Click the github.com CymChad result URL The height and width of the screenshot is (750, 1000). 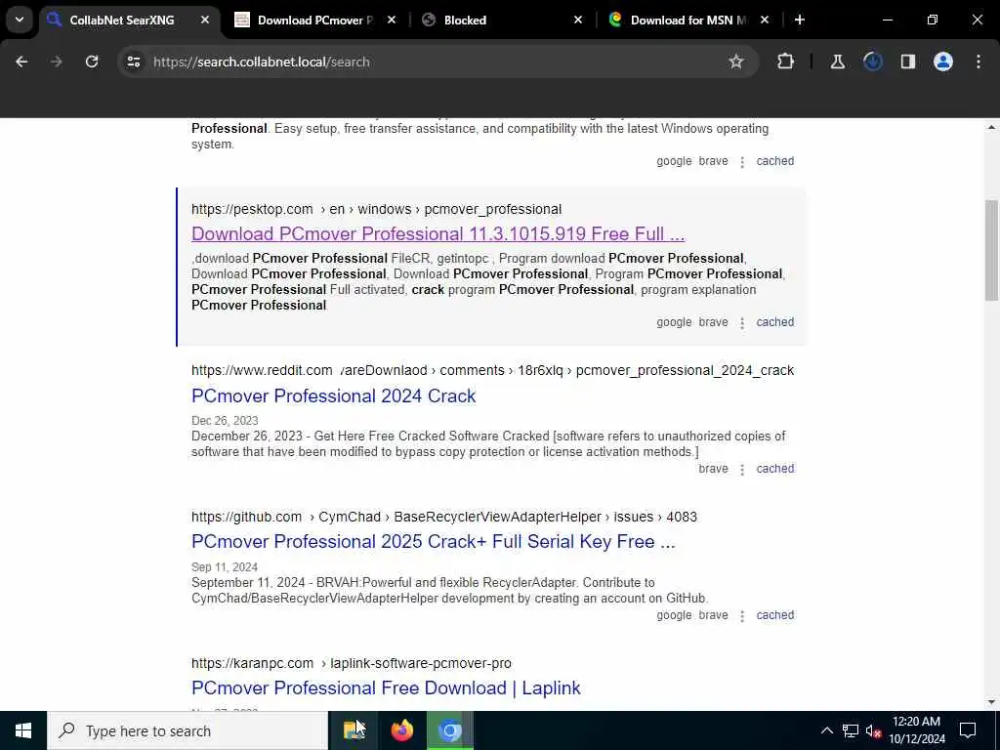[x=444, y=517]
